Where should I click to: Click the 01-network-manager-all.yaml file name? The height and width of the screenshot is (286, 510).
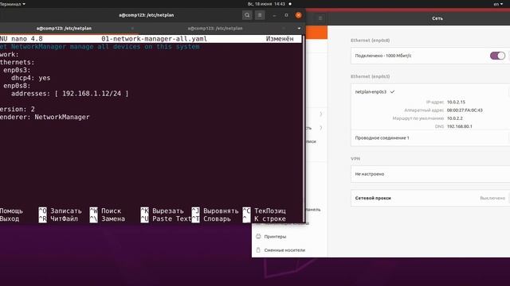tap(154, 39)
